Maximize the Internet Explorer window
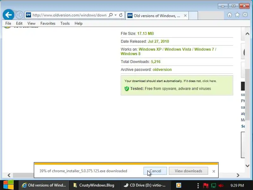The width and height of the screenshot is (253, 190). (233, 6)
